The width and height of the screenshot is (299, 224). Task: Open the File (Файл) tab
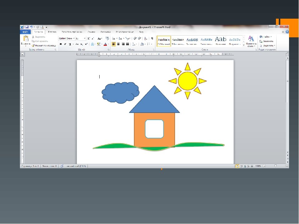(x=25, y=32)
